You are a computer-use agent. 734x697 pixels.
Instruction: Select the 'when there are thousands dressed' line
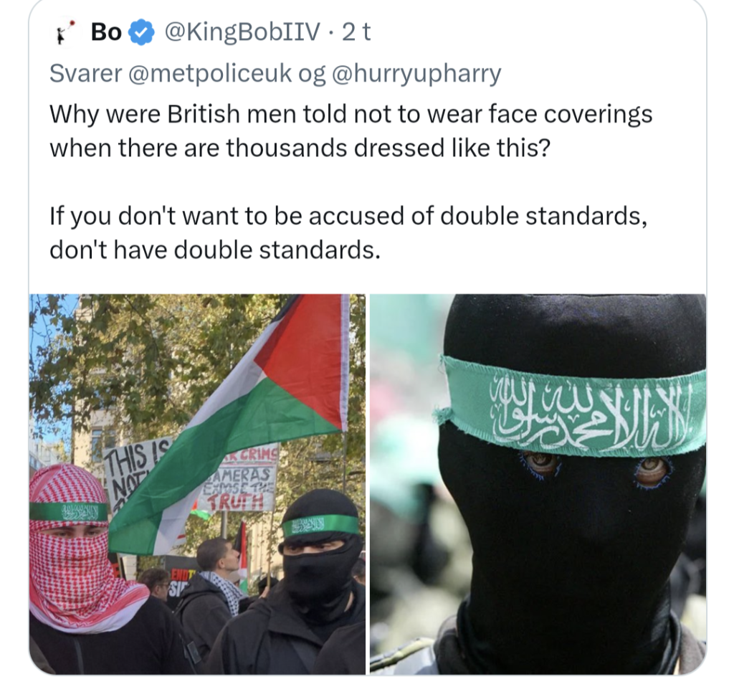(300, 148)
